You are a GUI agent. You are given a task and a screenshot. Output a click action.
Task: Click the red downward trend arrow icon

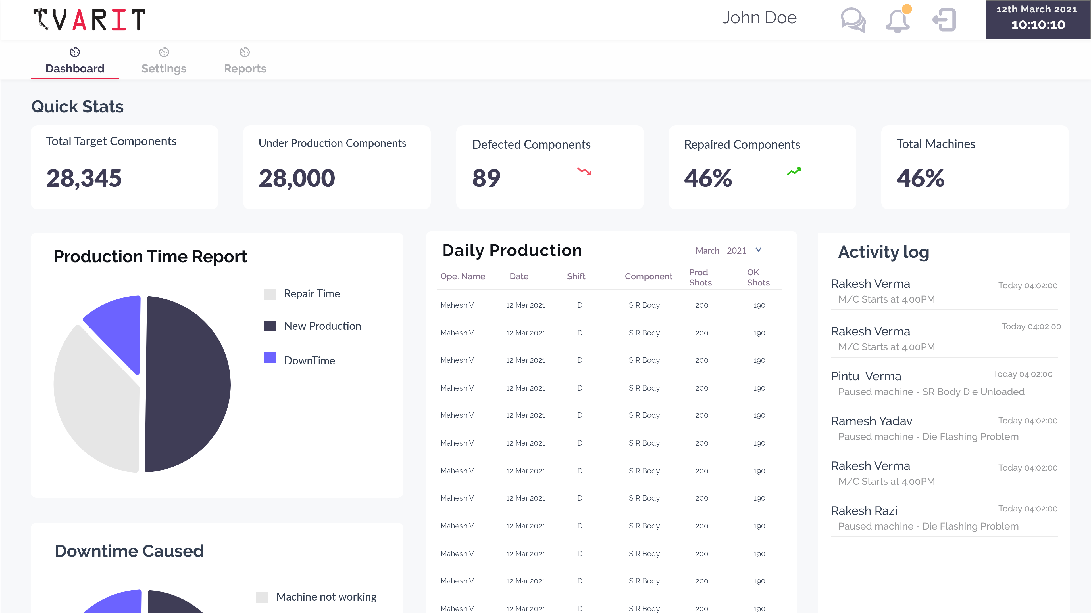pos(584,171)
